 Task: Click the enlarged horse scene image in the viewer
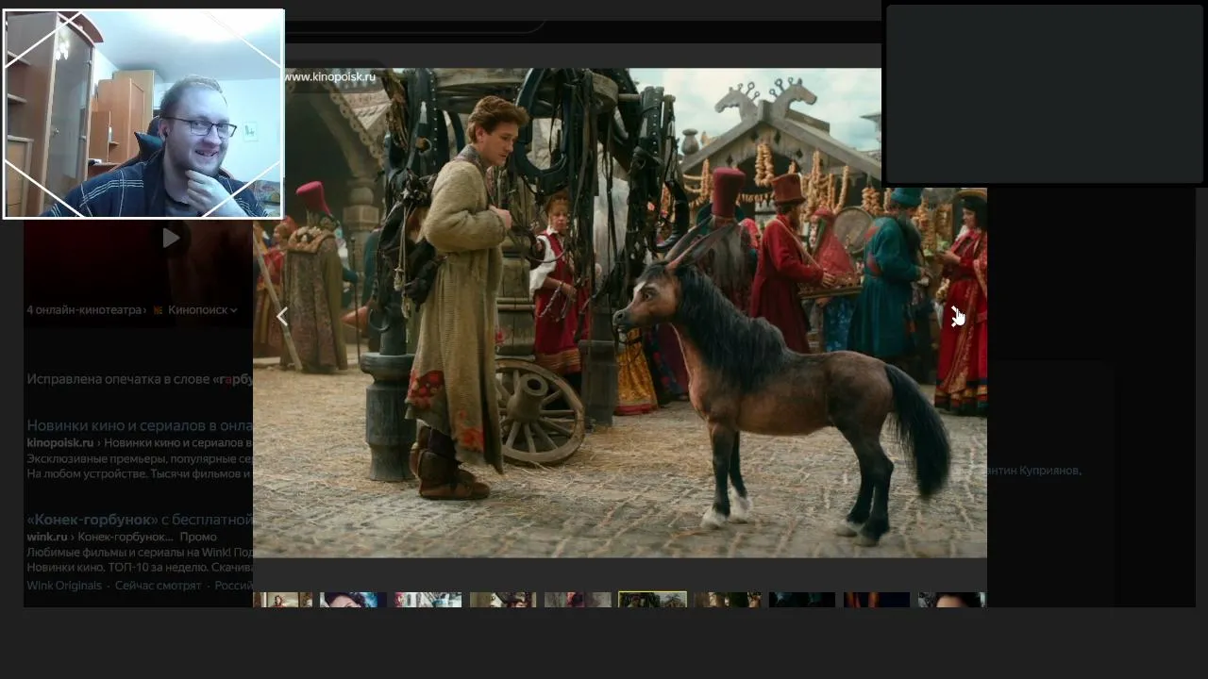tap(620, 312)
